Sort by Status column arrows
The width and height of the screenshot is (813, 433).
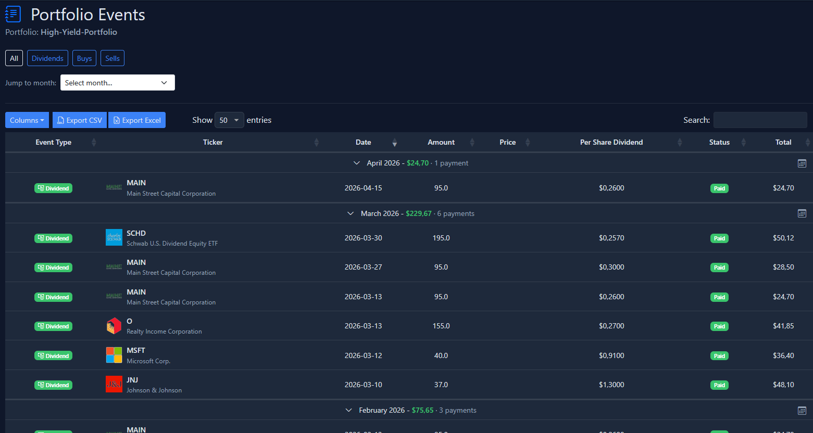[743, 142]
